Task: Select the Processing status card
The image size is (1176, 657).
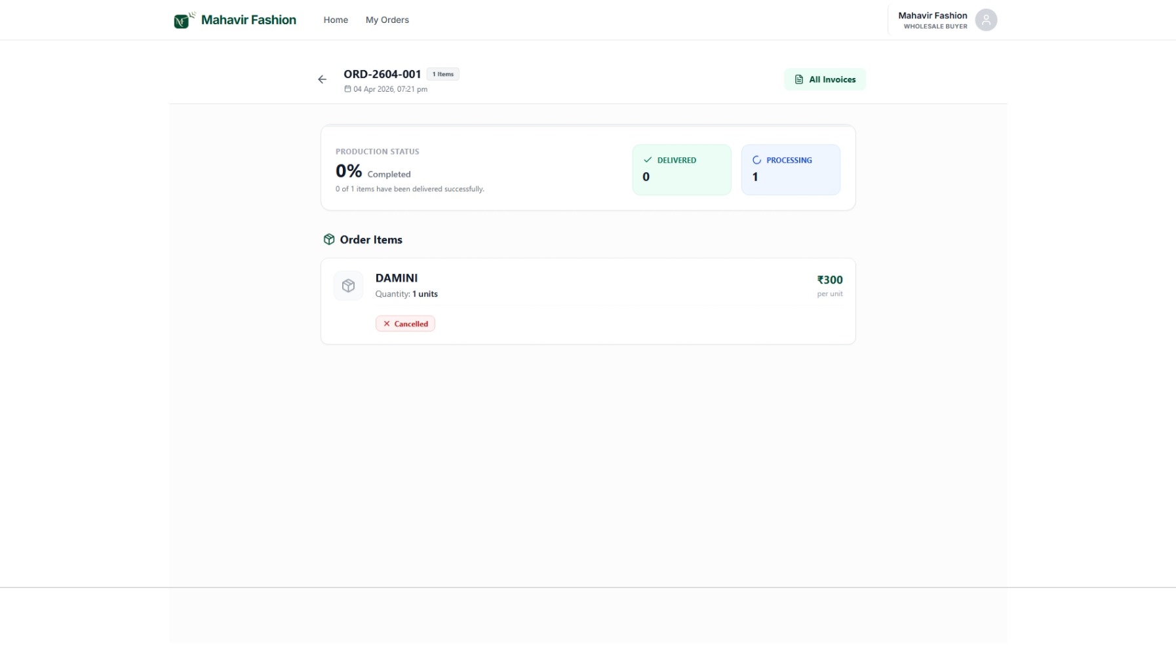Action: click(790, 170)
